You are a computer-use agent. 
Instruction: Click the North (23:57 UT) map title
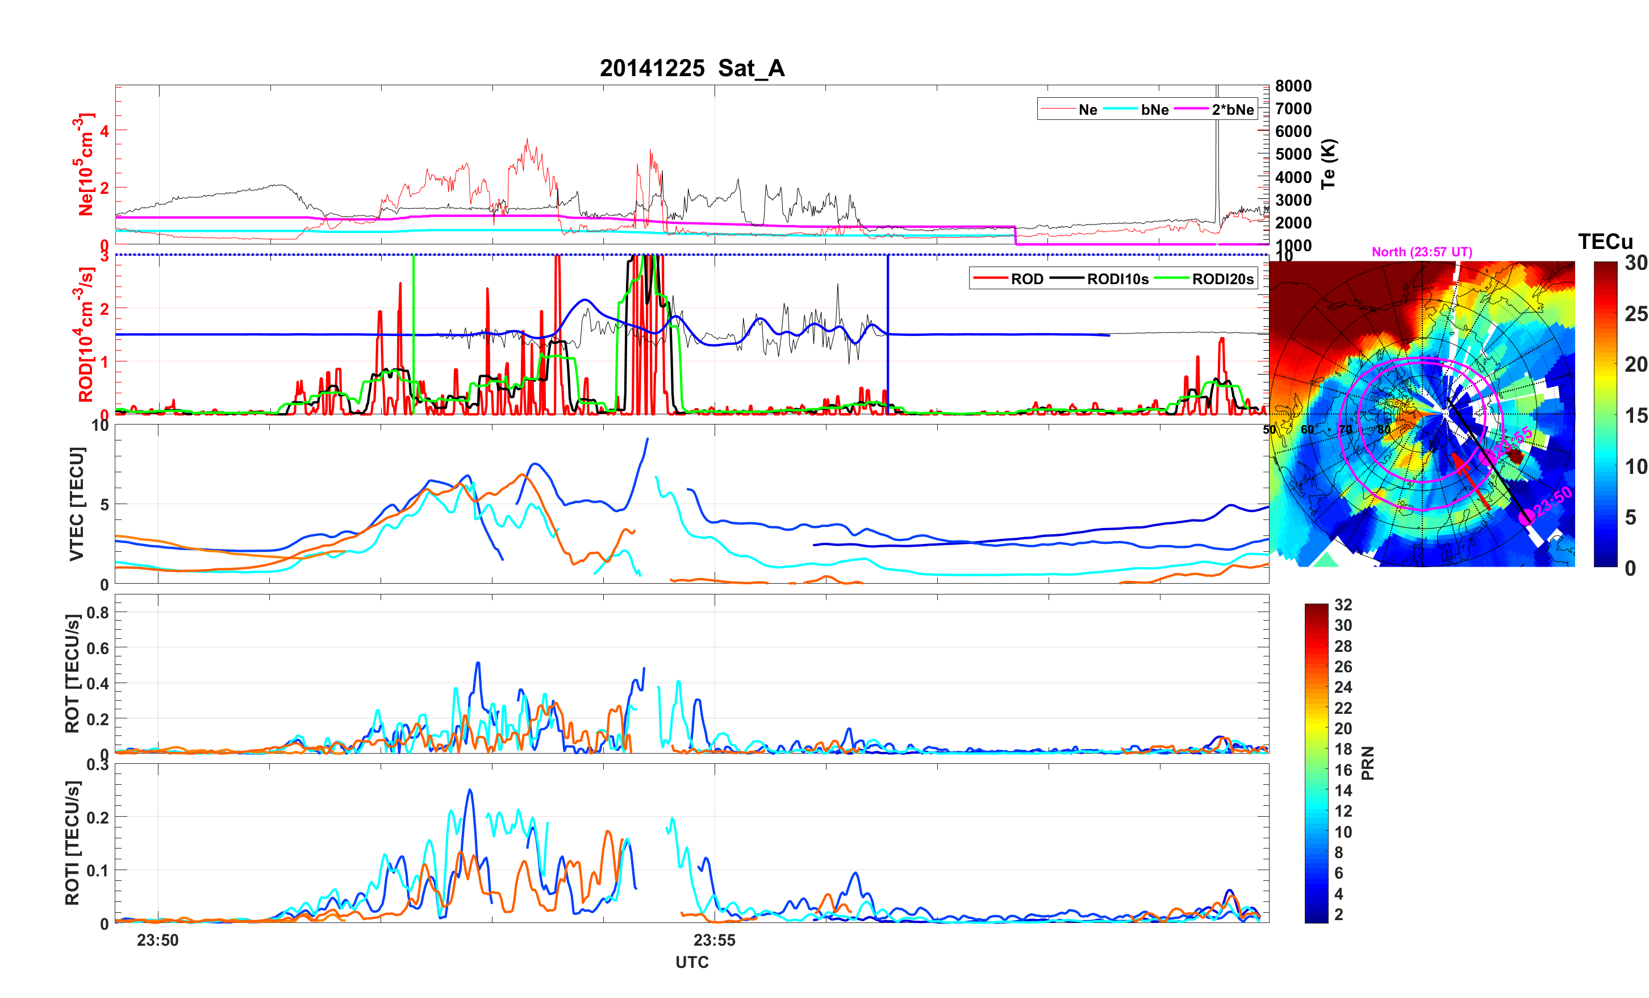click(1421, 252)
